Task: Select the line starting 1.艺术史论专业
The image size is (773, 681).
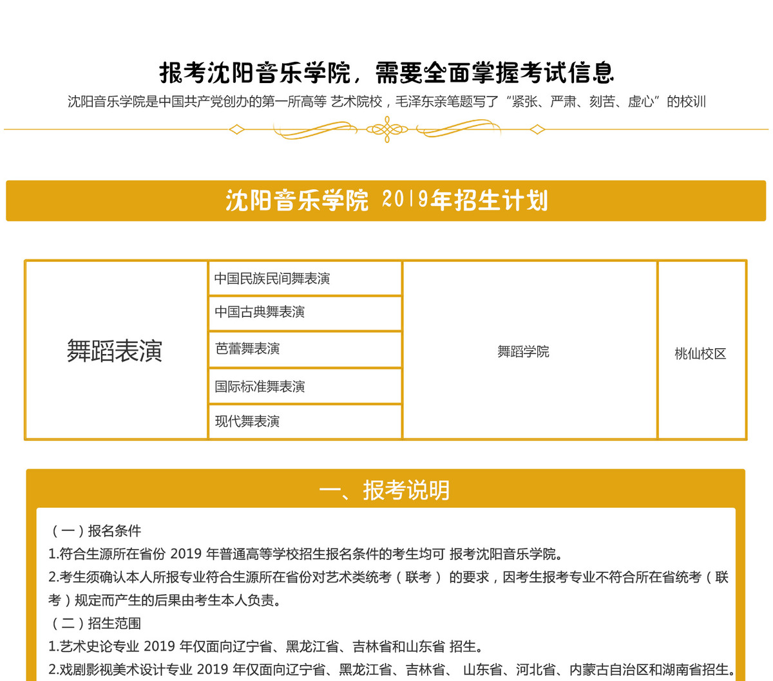Action: [266, 647]
